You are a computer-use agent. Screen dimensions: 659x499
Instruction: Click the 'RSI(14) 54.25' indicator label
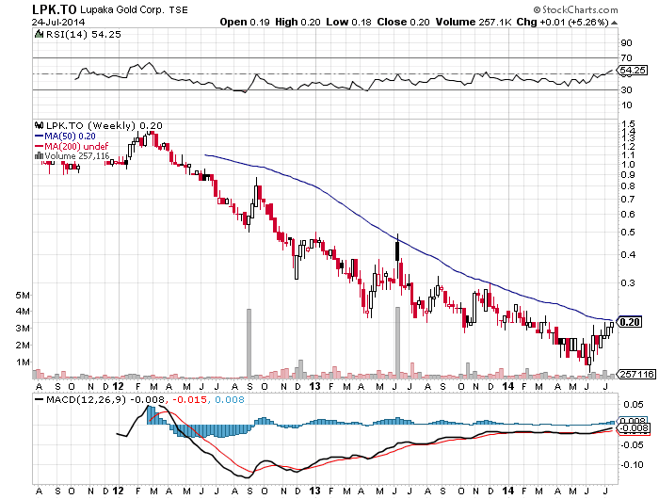(x=83, y=35)
